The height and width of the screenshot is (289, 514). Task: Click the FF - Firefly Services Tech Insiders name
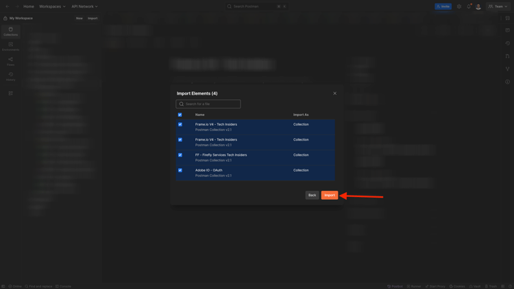(221, 154)
